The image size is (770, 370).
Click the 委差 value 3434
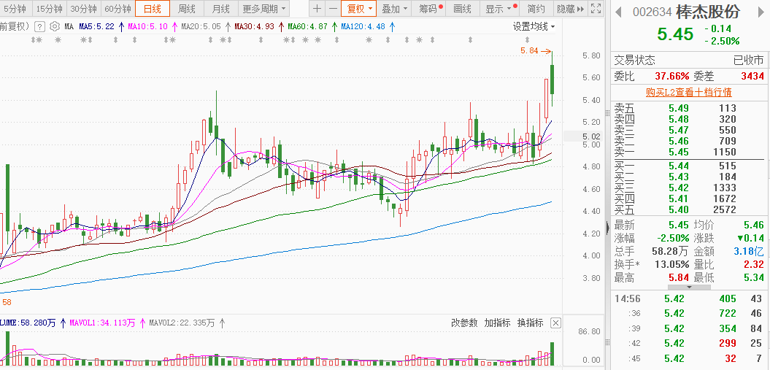coord(752,76)
